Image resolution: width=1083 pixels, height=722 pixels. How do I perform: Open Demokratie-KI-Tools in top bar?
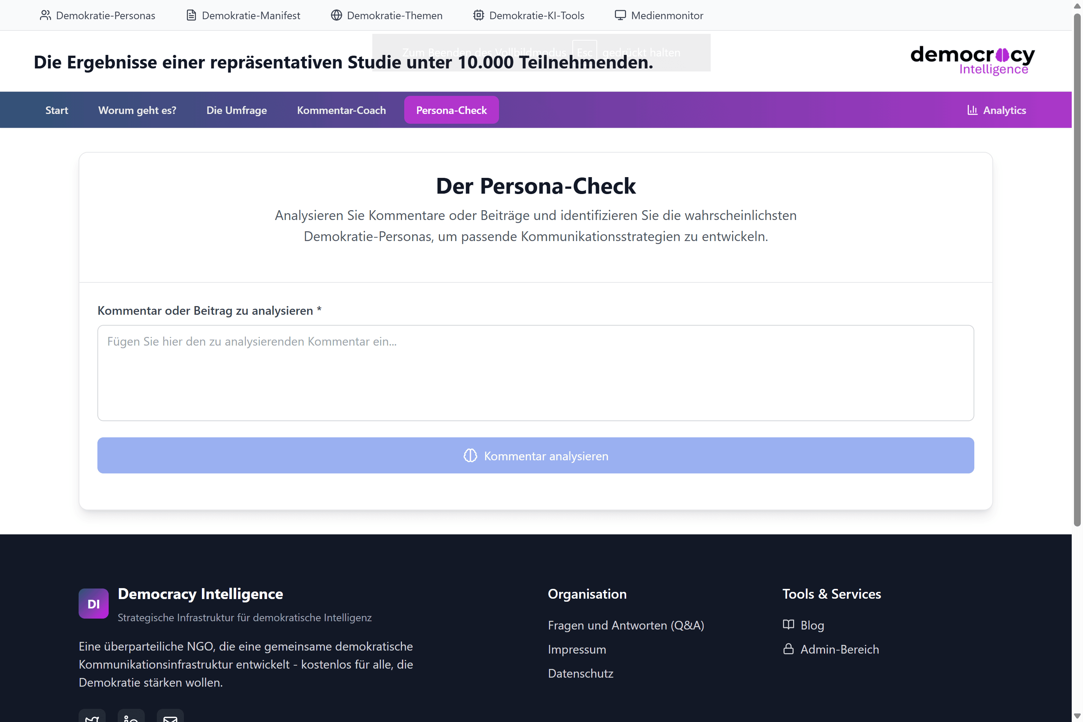tap(529, 15)
